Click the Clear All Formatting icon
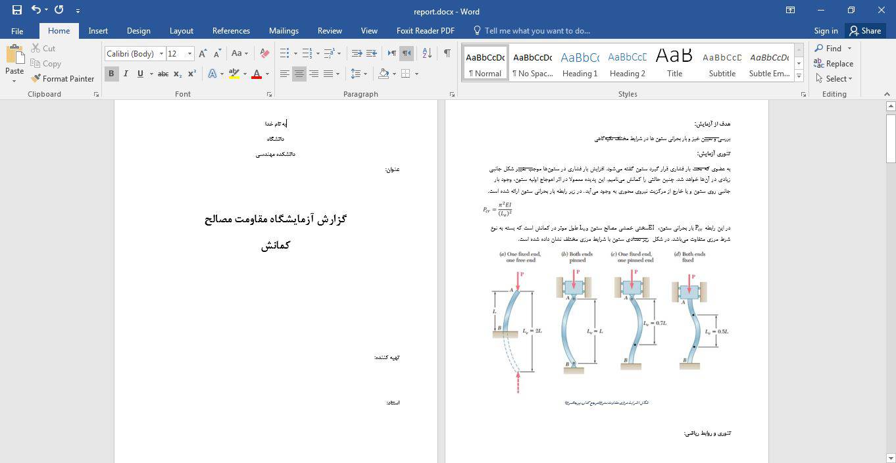This screenshot has width=896, height=463. pyautogui.click(x=264, y=53)
